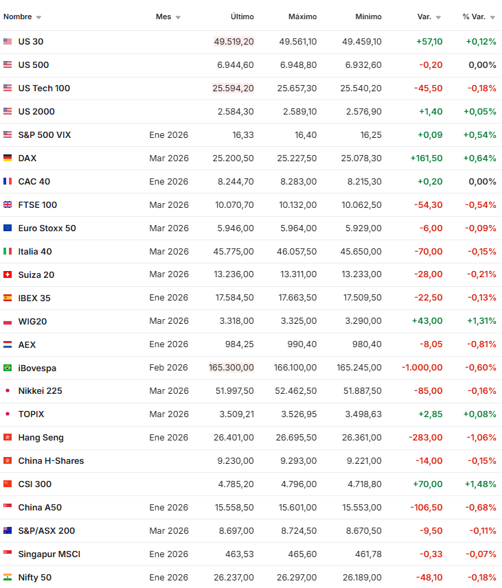The width and height of the screenshot is (502, 588).
Task: Click the Italian flag beside Italia 40
Action: (8, 252)
